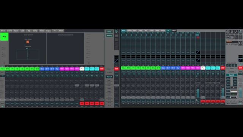Click the main LR fader in left window
This screenshot has width=243, height=137.
click(117, 85)
